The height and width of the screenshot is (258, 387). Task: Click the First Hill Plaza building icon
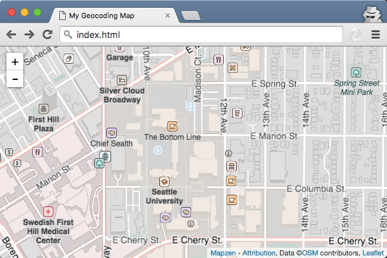(44, 108)
